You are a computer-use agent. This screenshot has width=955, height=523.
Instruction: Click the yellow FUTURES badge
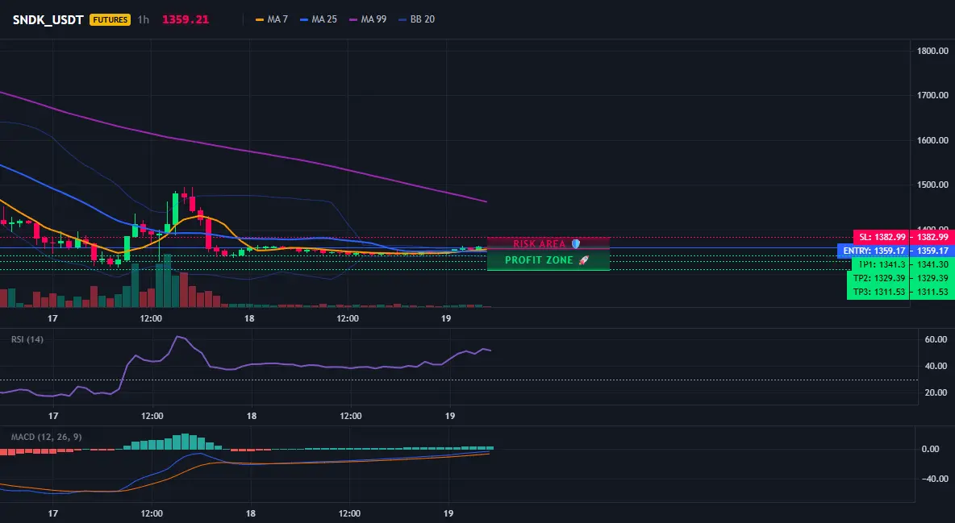click(x=111, y=19)
